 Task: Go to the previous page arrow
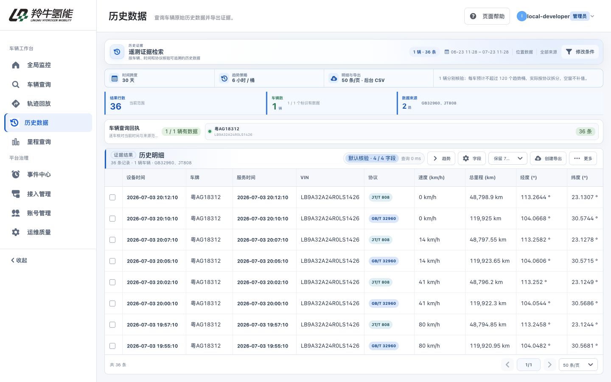point(507,365)
